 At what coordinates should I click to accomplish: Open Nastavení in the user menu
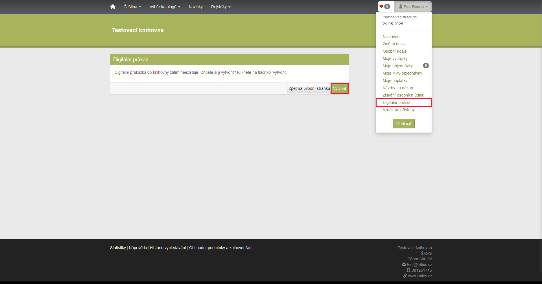click(x=391, y=37)
